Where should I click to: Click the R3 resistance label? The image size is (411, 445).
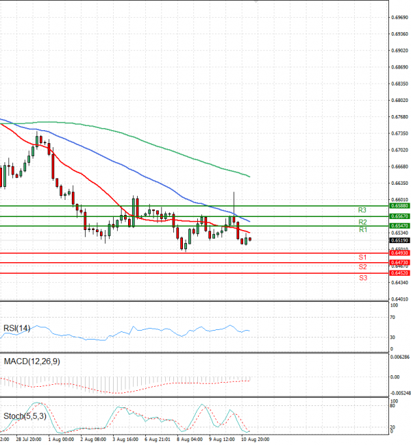click(362, 210)
